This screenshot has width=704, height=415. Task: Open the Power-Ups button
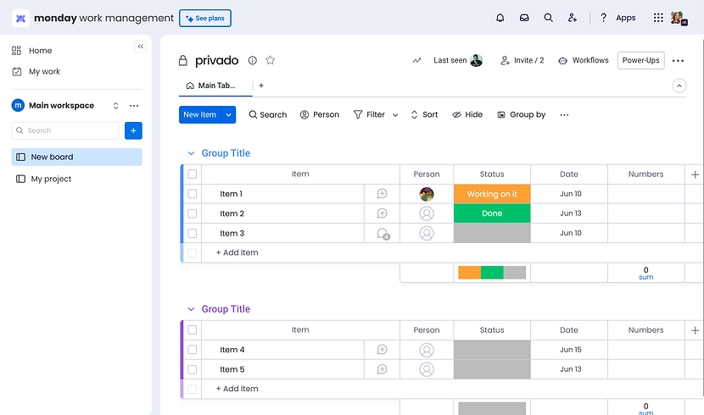(640, 60)
